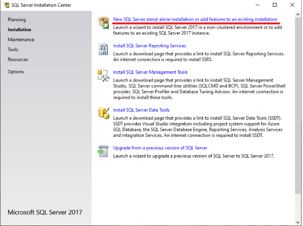
Task: Click the Management Tools hammer icon
Action: (104, 76)
